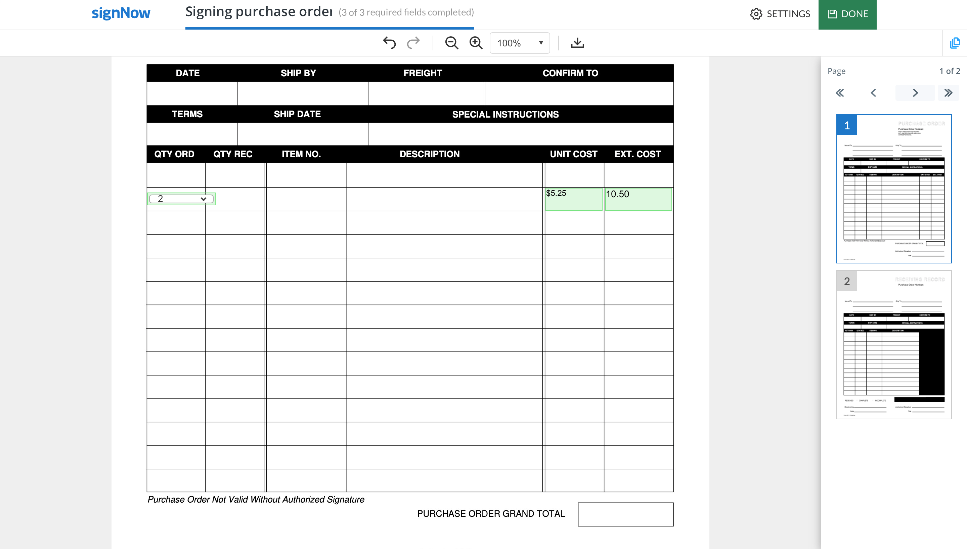Expand the QTY ORD dropdown showing 2
Viewport: 967px width, 549px height.
click(x=181, y=199)
